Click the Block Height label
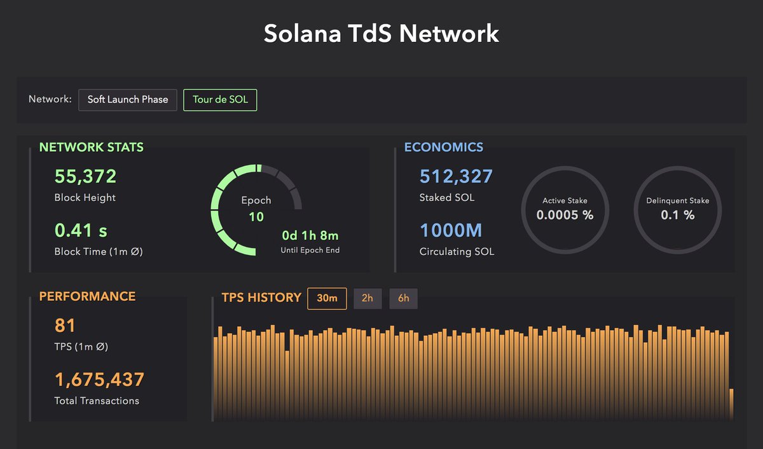The image size is (763, 449). tap(85, 198)
